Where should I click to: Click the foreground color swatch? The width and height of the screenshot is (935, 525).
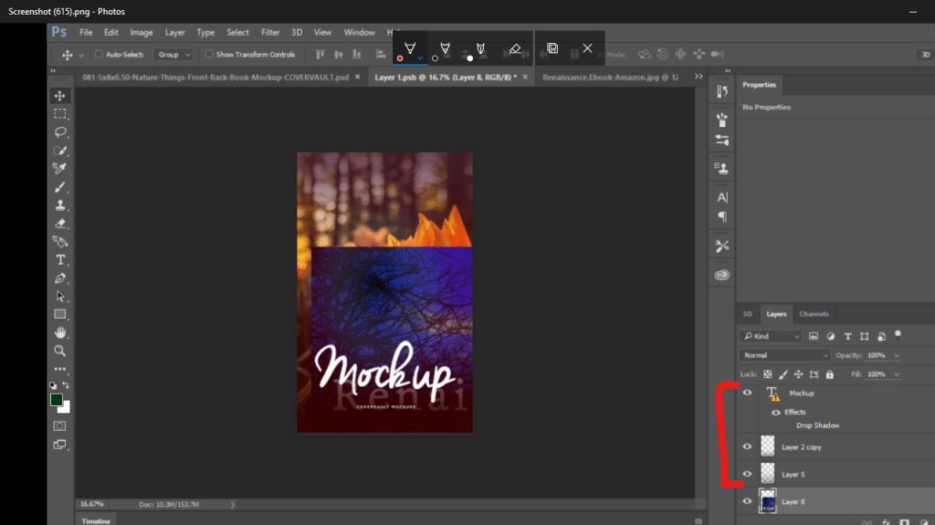click(x=57, y=400)
